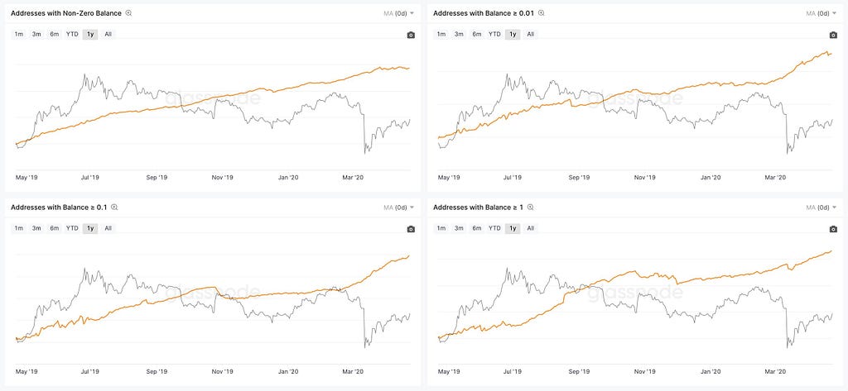Click magnifier icon beside Balance ≥ 0.1 title
Viewport: 848px width, 391px height.
(114, 207)
